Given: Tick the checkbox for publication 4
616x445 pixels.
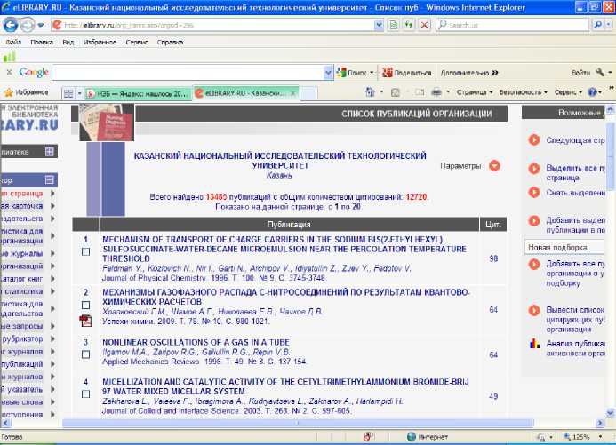Looking at the screenshot, I should pos(85,394).
